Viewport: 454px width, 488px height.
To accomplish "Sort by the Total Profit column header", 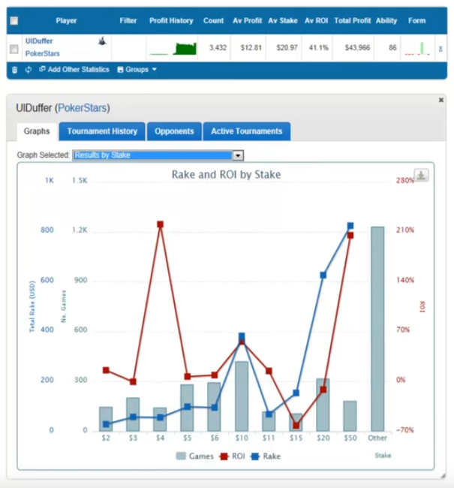I will [354, 21].
